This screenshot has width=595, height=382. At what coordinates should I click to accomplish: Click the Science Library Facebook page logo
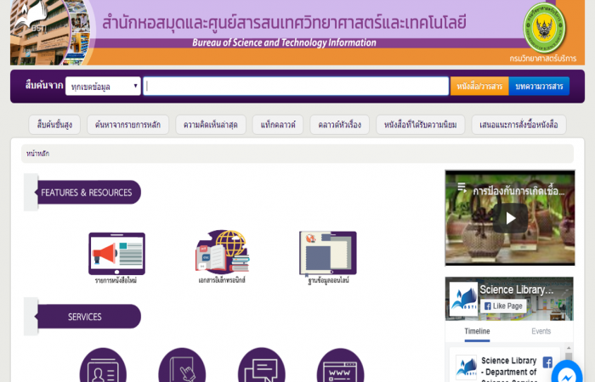pos(463,299)
